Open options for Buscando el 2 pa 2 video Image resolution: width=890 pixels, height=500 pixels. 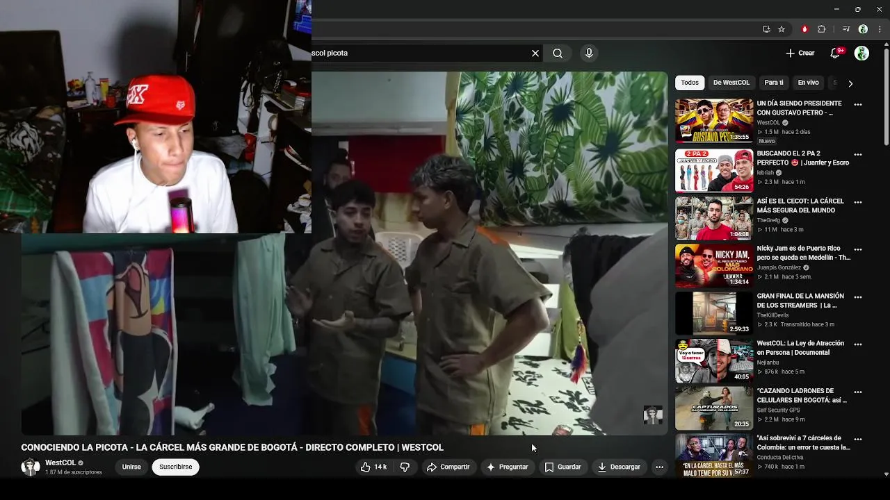point(858,155)
